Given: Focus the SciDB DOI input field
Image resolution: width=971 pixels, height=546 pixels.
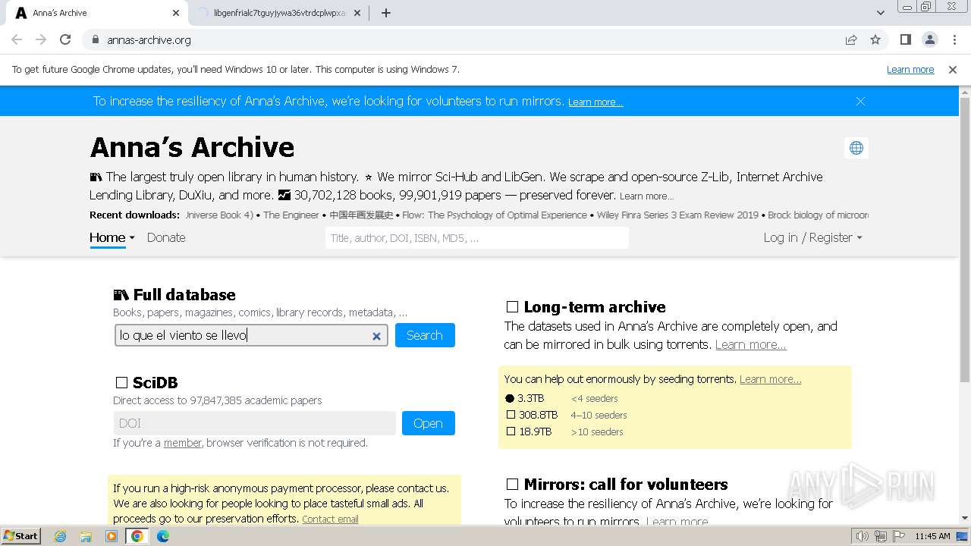Looking at the screenshot, I should 255,423.
